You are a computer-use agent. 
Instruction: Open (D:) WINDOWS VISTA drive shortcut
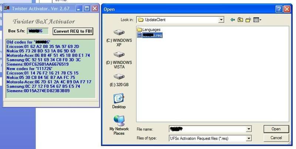pyautogui.click(x=119, y=60)
